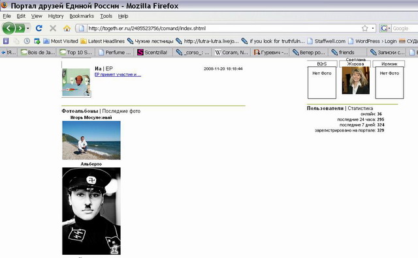Switch to the Scentzilla! tab
Viewport: 418px width, 258px height.
click(152, 52)
